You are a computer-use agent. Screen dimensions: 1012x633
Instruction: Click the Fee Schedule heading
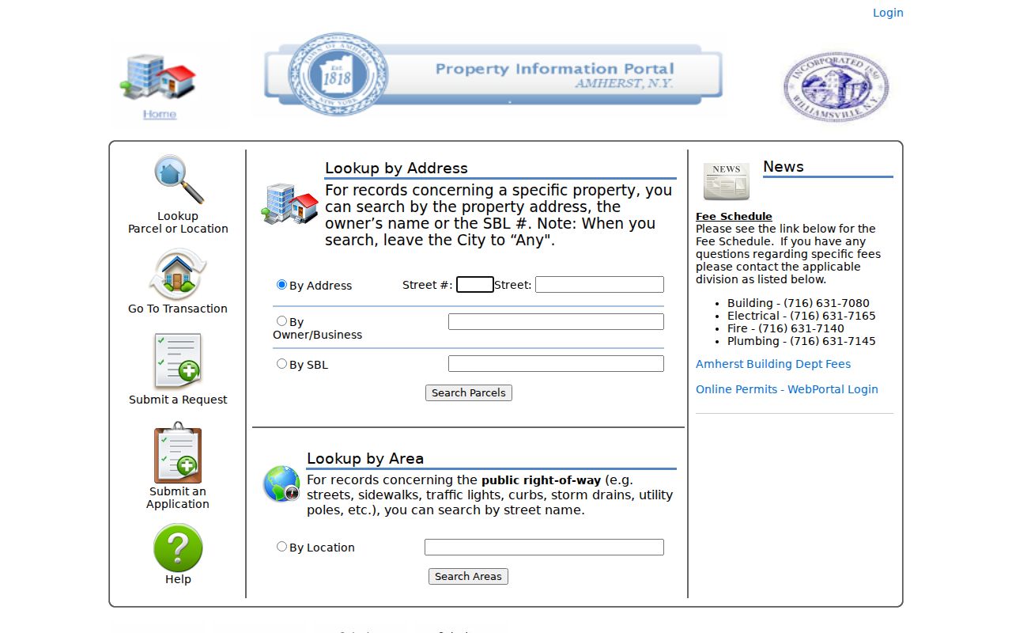734,216
